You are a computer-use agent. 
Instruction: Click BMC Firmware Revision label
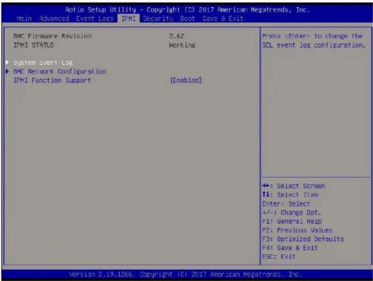(52, 36)
